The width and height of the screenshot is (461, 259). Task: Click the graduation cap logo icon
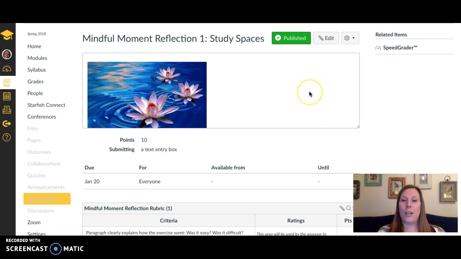click(x=7, y=35)
